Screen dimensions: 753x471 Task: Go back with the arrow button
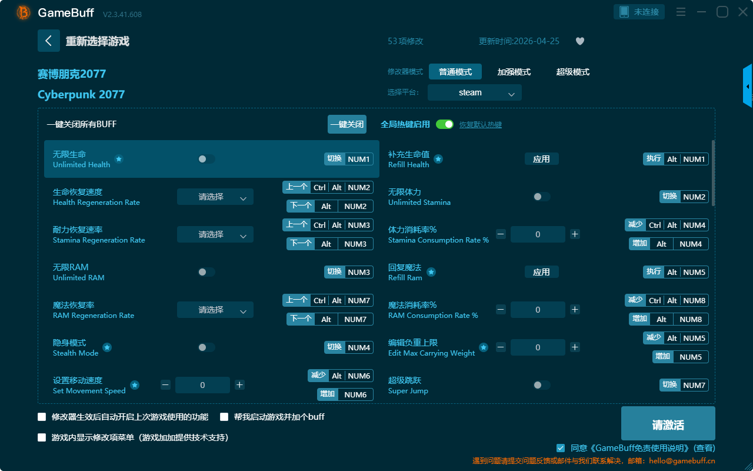(49, 41)
